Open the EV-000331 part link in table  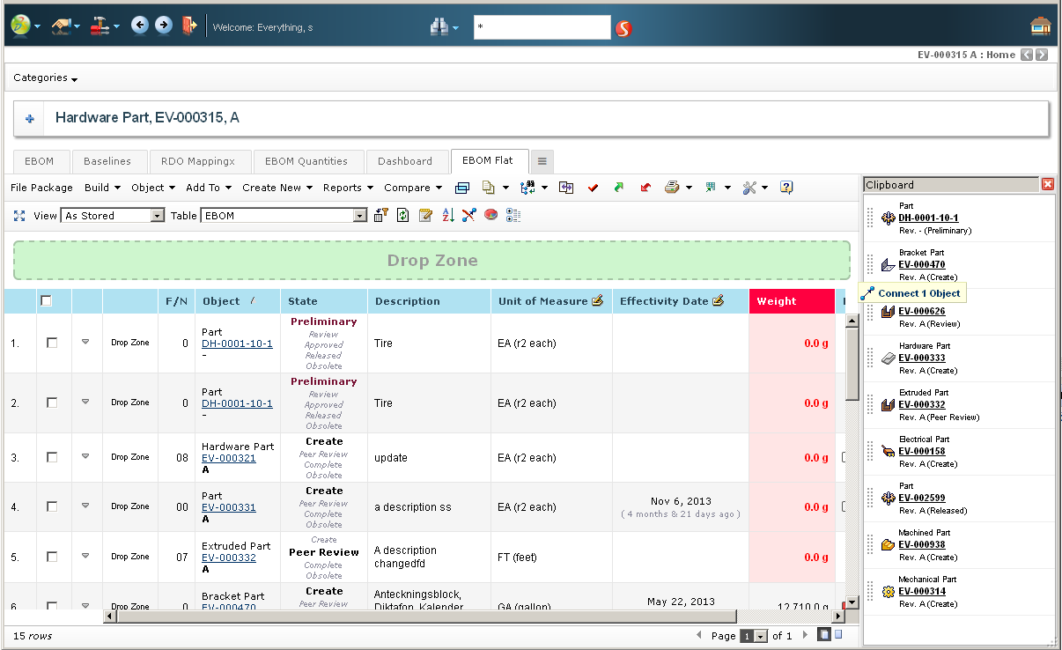(228, 507)
